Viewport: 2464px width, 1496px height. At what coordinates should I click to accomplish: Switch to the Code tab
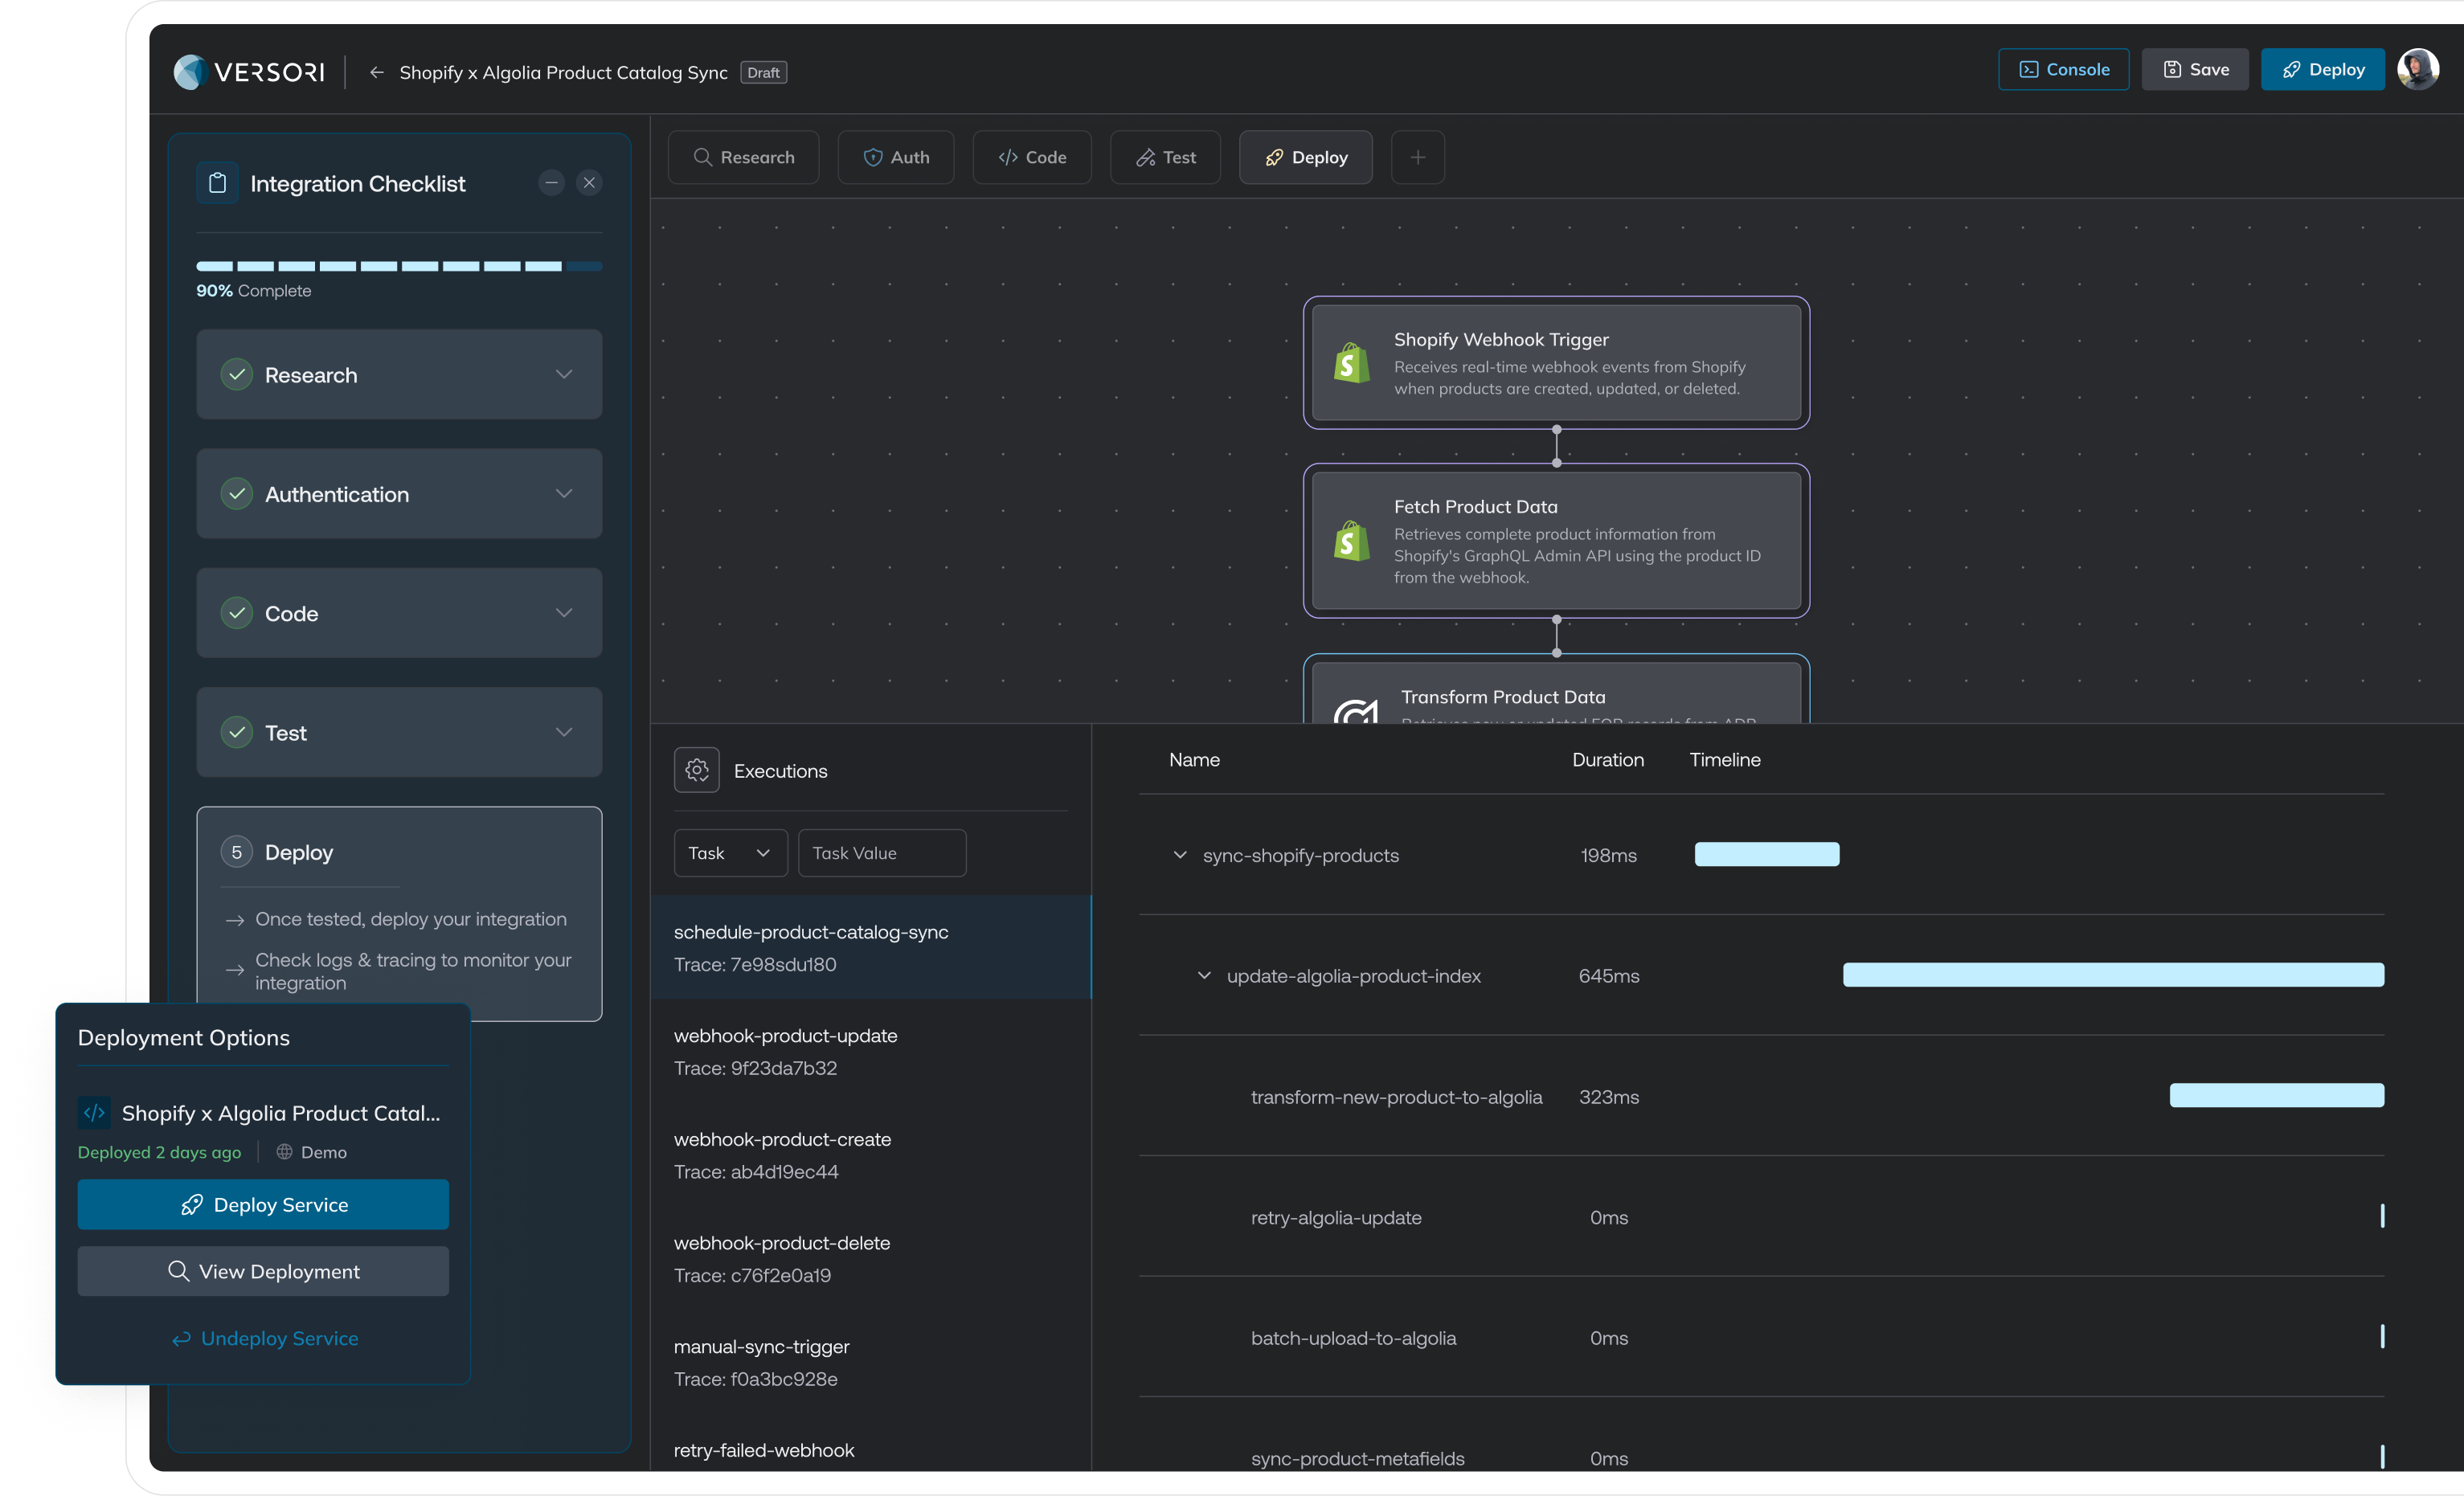[x=1032, y=157]
